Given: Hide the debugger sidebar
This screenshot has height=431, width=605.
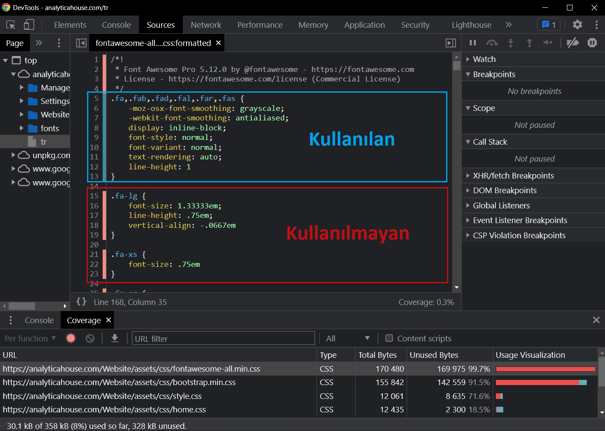Looking at the screenshot, I should pos(451,43).
